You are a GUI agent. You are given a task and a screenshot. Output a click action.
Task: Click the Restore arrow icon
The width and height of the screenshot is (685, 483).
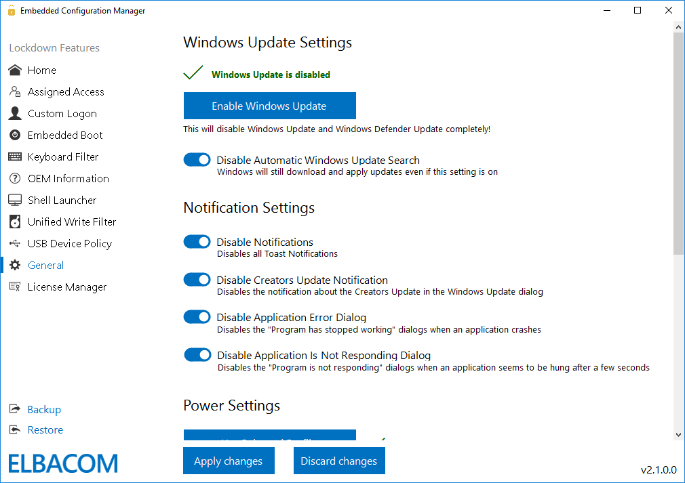tap(14, 429)
